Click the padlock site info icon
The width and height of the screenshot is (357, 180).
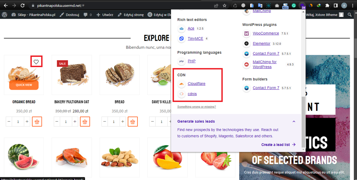[x=33, y=6]
